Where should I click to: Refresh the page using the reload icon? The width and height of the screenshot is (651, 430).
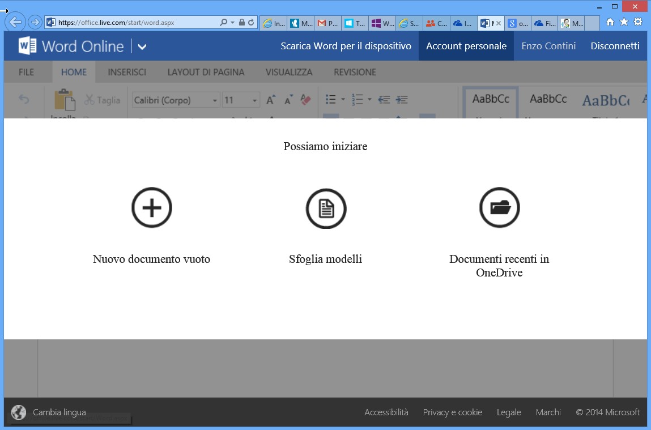[x=251, y=23]
